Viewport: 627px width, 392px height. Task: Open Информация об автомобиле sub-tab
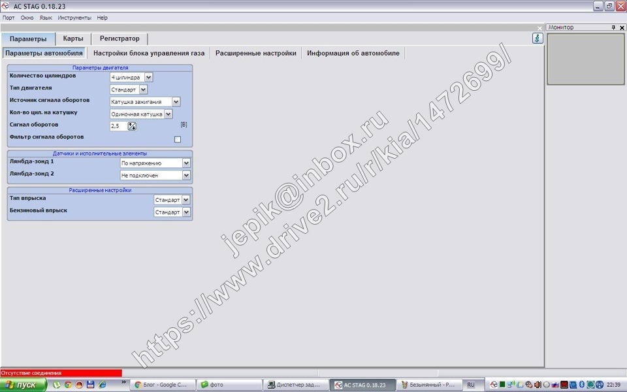tap(353, 53)
